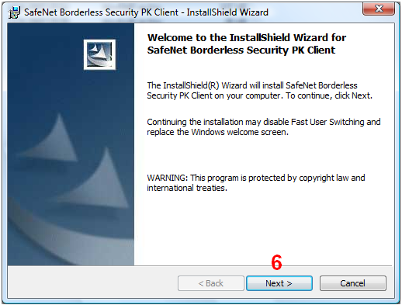Click the WARNING copyright law text line

point(256,178)
